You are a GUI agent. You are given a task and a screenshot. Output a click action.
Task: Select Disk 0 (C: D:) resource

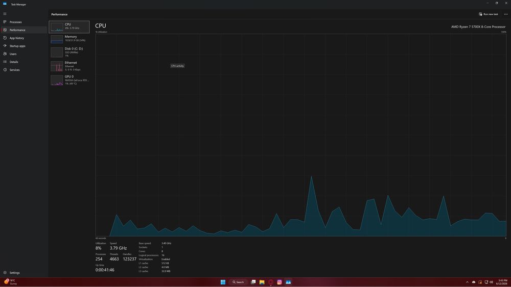(x=69, y=52)
